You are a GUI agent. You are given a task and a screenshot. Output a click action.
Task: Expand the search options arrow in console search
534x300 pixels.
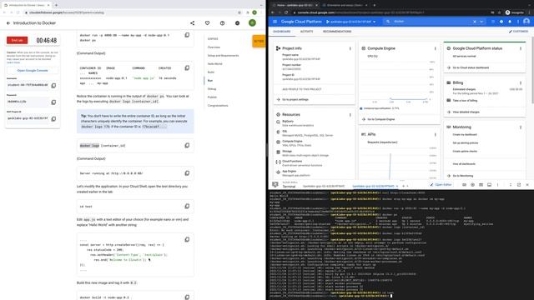[x=481, y=22]
